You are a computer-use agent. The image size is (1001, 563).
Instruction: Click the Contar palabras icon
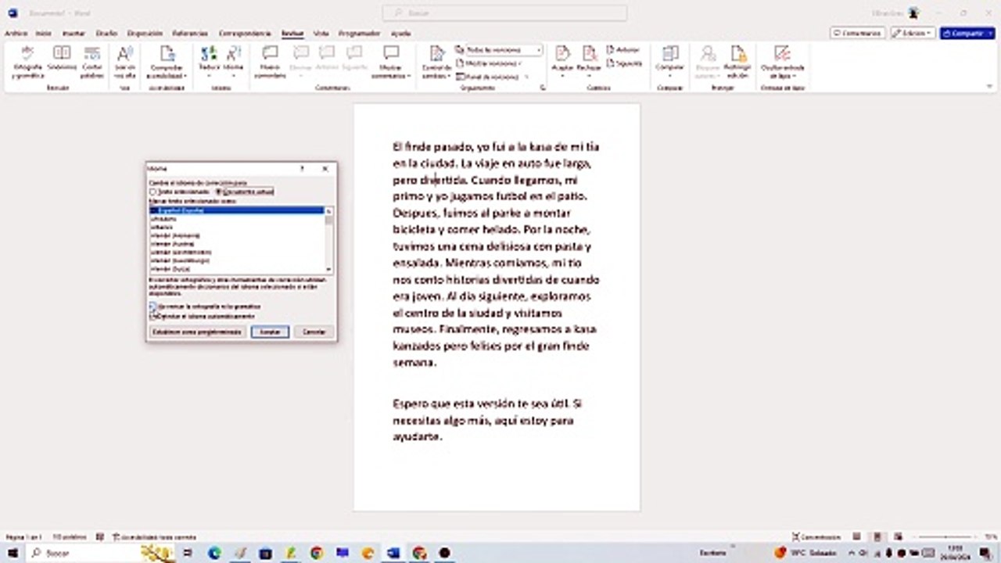pos(92,61)
